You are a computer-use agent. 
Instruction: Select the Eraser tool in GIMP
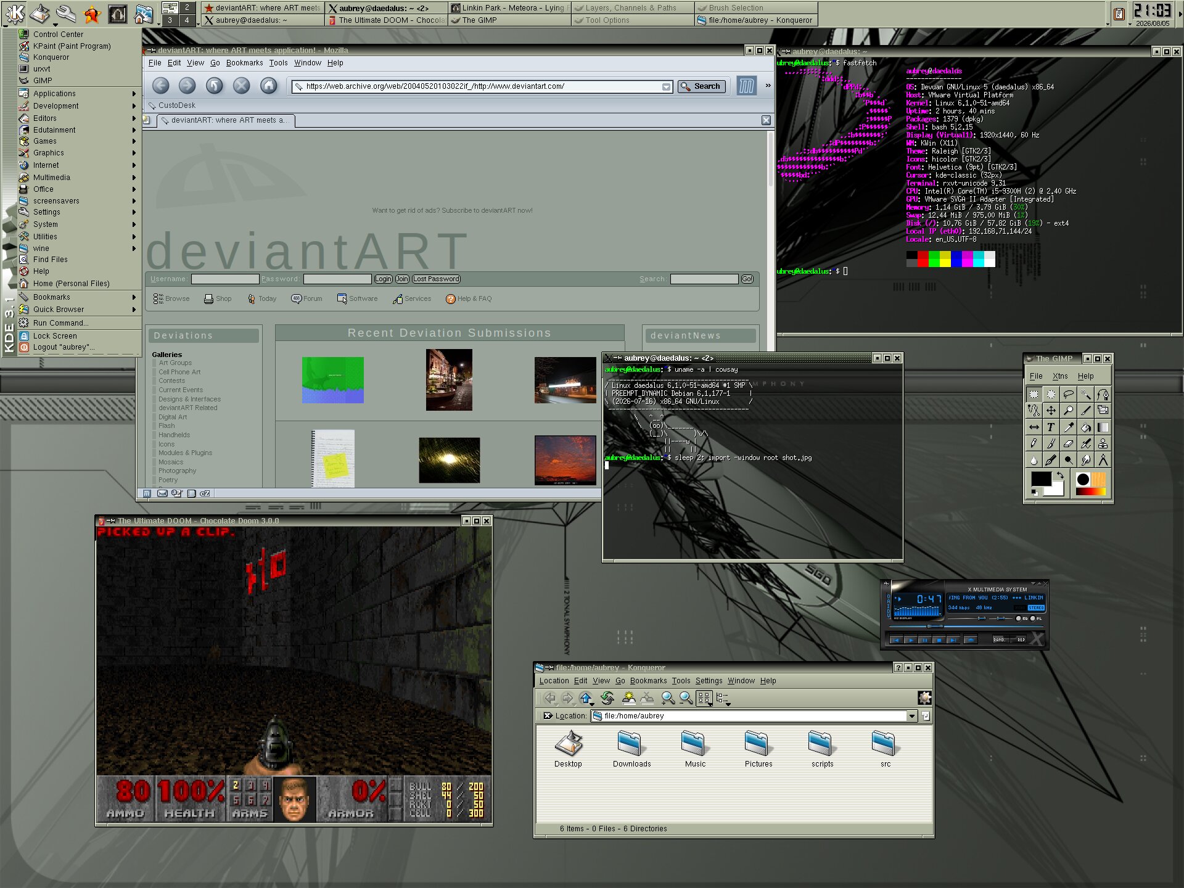point(1069,443)
